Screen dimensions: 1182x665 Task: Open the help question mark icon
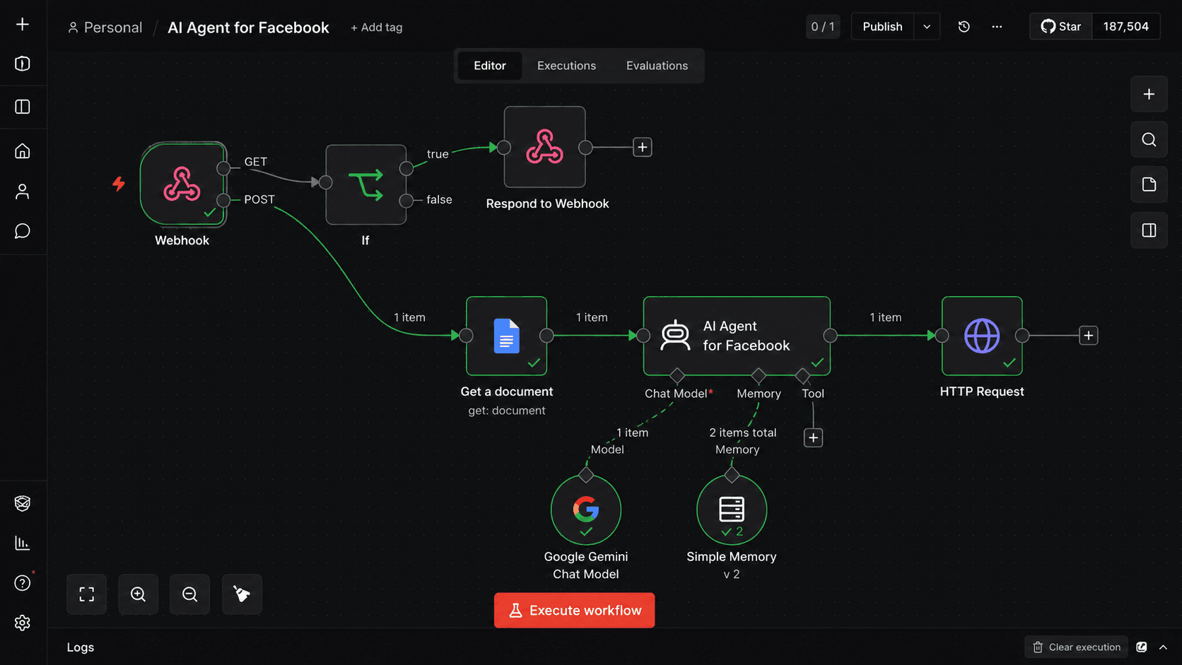(23, 583)
